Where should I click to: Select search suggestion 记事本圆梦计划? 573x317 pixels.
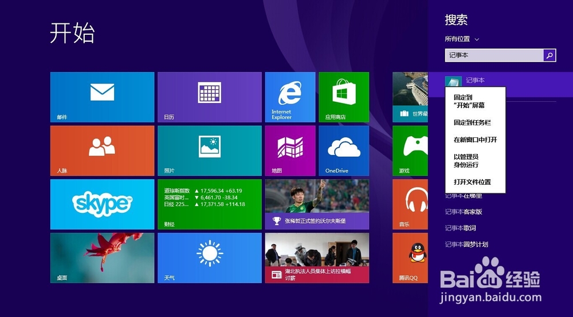(x=466, y=245)
